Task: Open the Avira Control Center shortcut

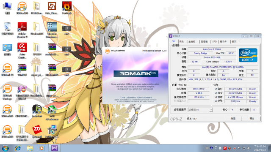Action: click(22, 50)
